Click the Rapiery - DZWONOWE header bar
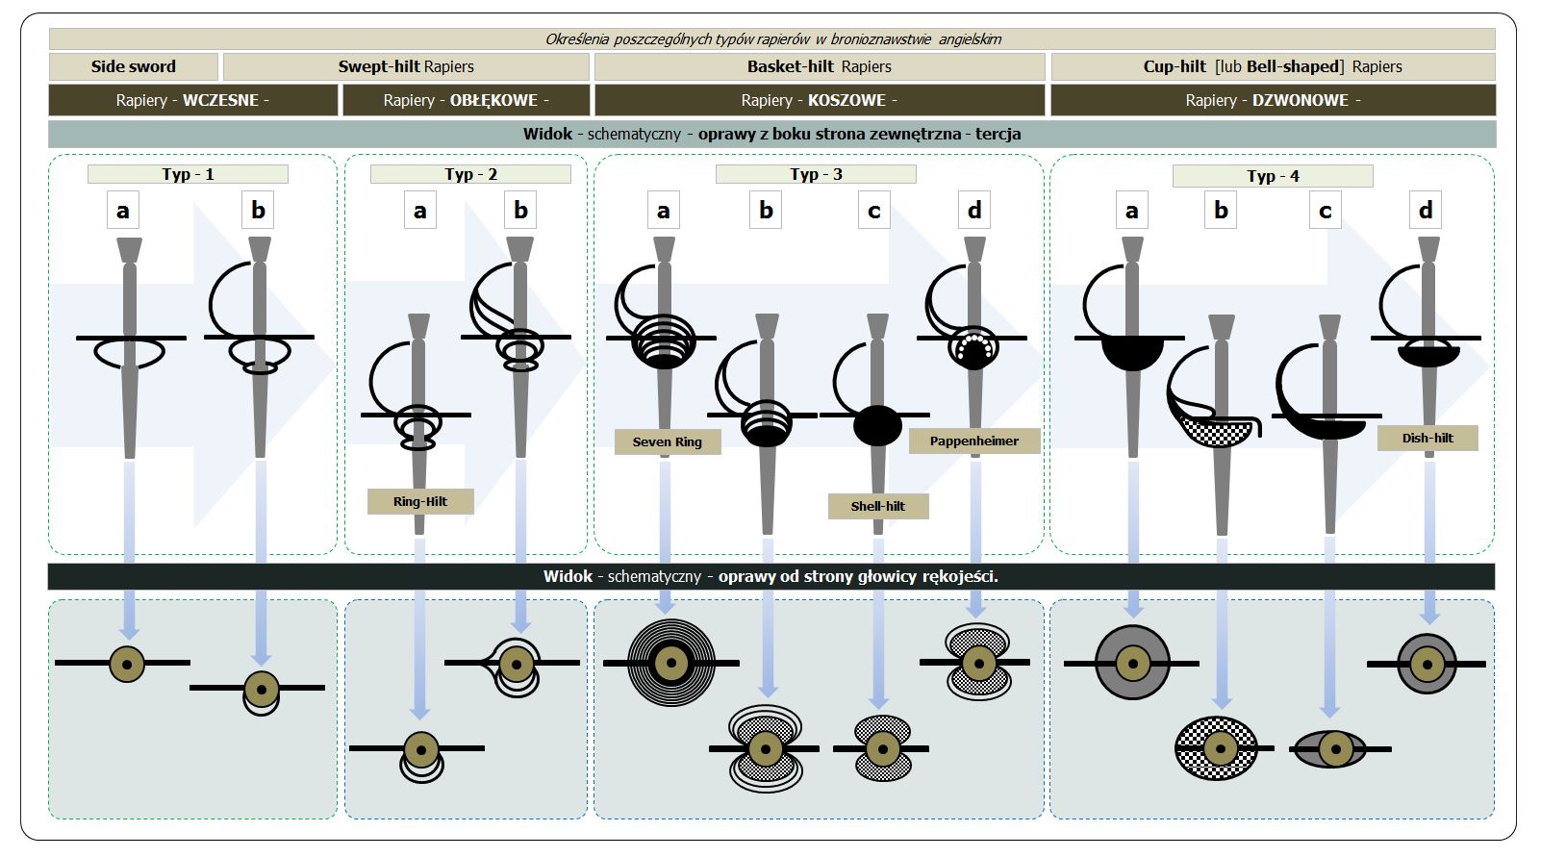 pyautogui.click(x=1272, y=100)
